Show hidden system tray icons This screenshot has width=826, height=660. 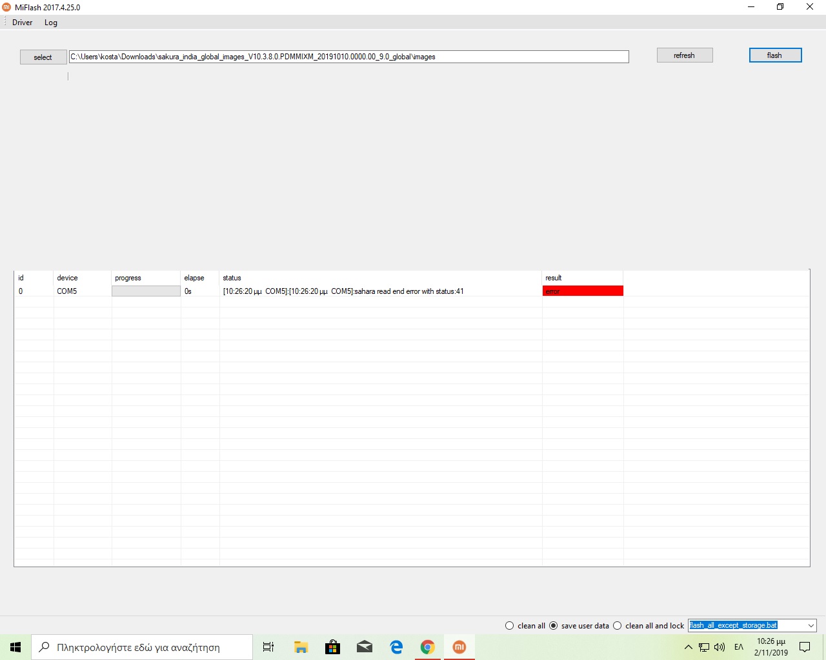point(688,647)
